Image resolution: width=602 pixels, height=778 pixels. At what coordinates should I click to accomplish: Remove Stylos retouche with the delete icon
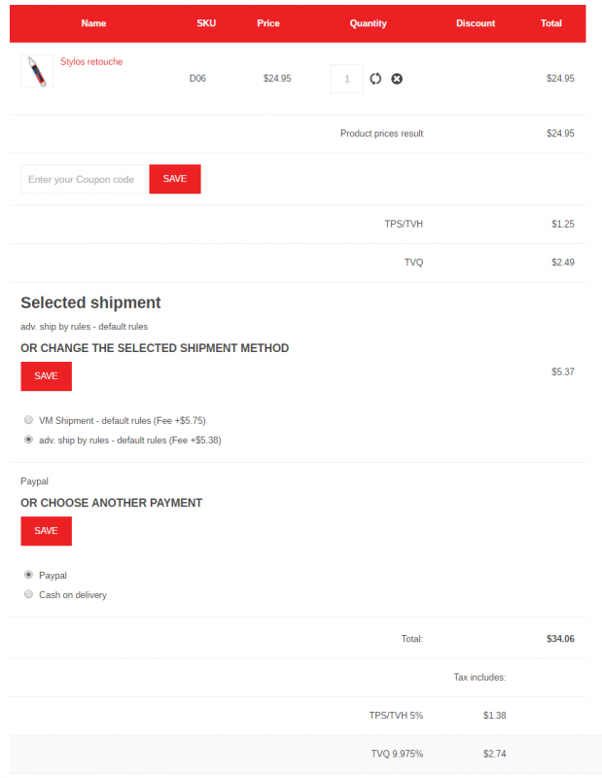397,79
